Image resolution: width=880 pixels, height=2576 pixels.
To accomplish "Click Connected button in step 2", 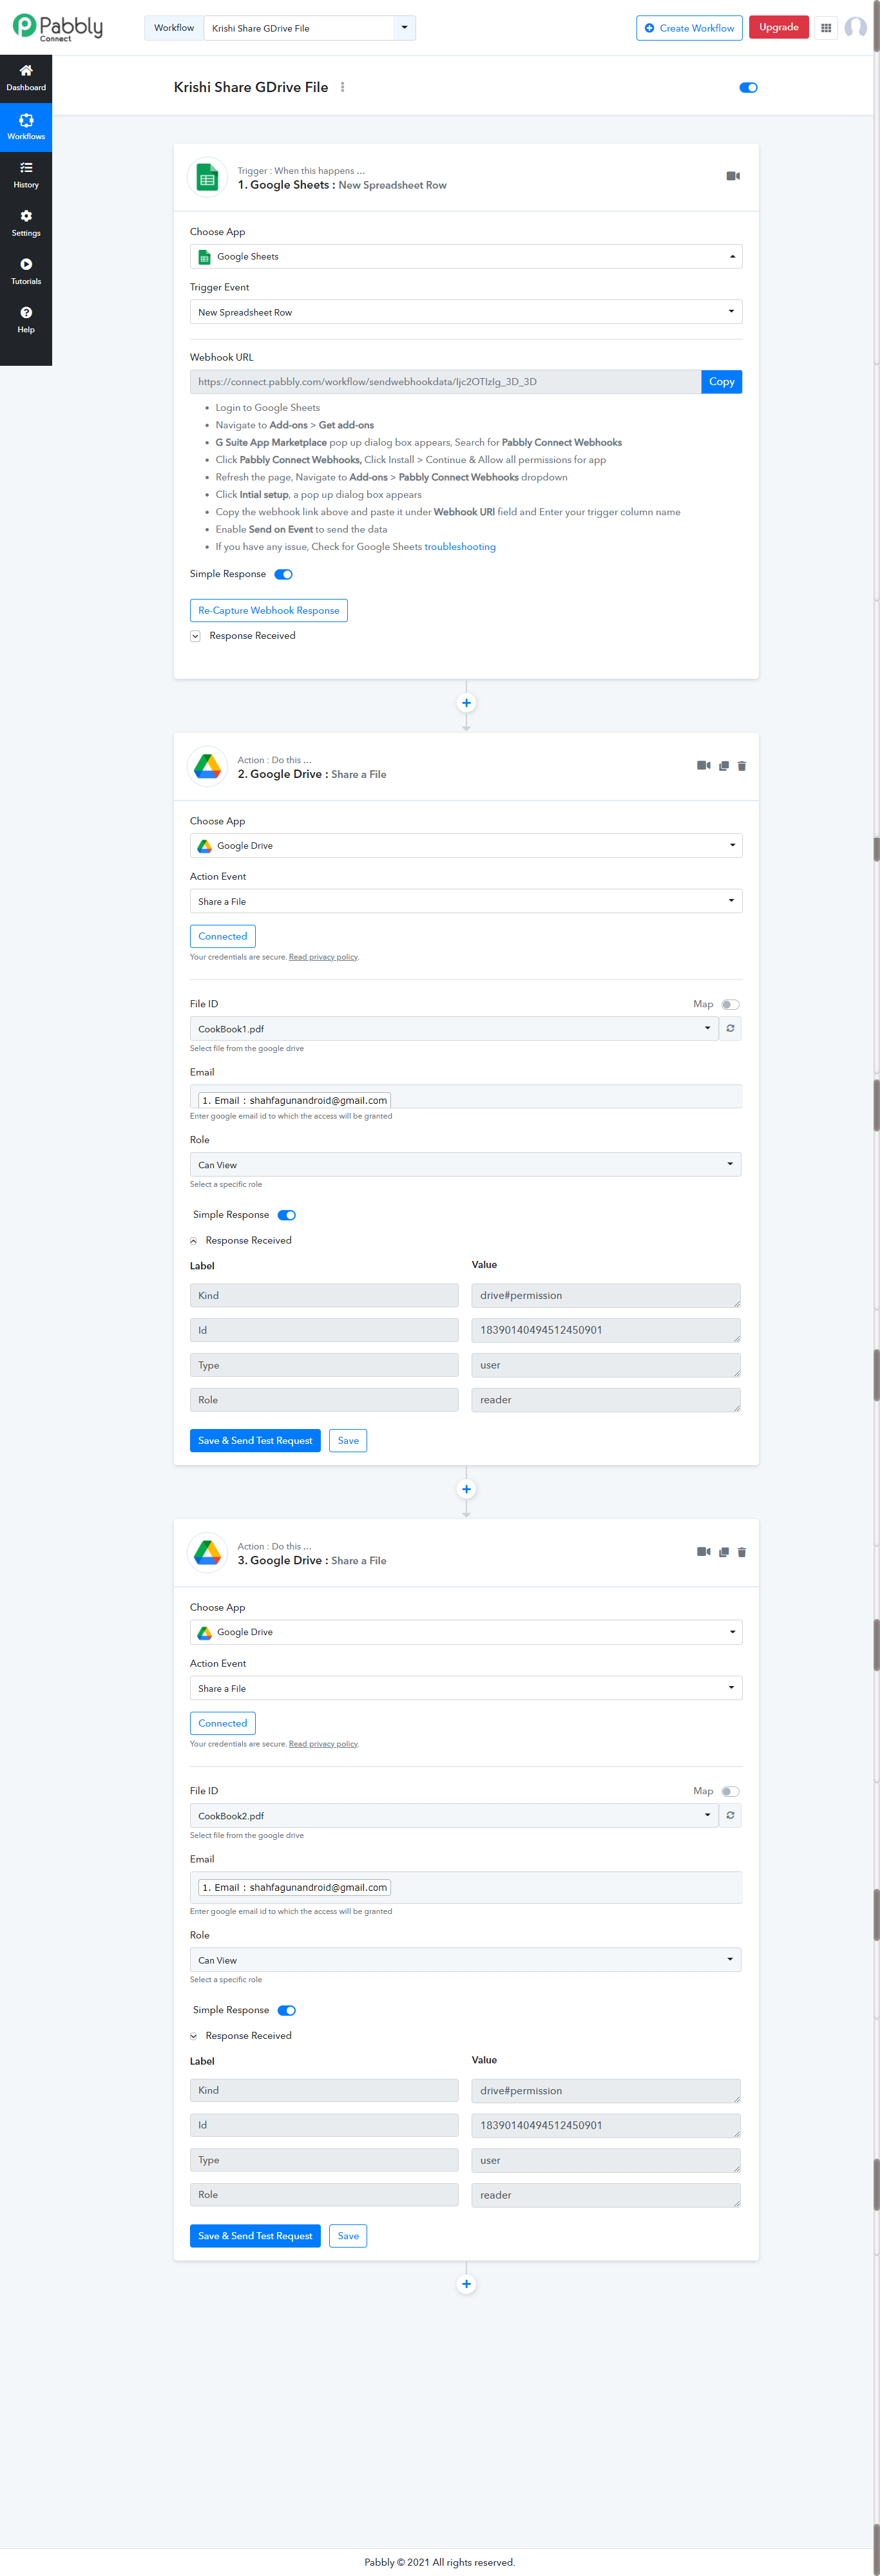I will 223,936.
